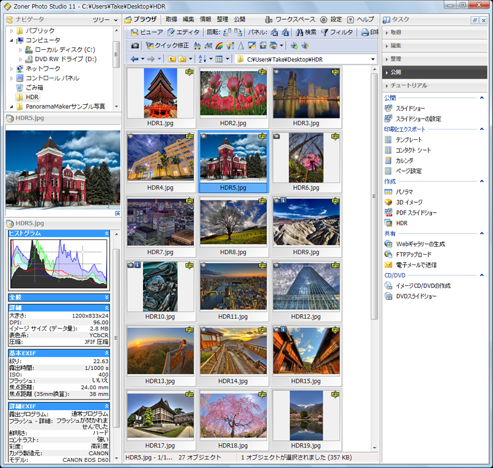
Task: Expand the ローカル ディスク (C:) tree node
Action: [20, 49]
